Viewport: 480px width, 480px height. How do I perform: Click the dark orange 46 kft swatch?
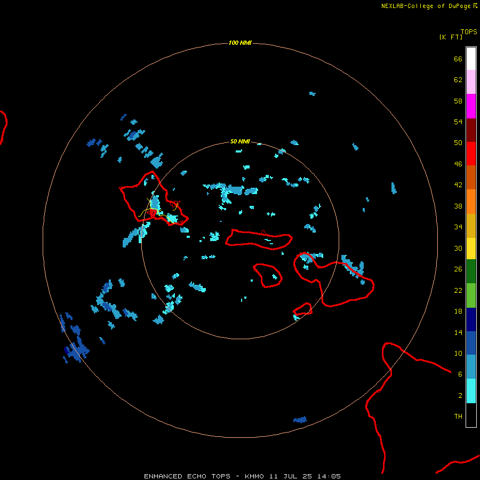pos(471,177)
